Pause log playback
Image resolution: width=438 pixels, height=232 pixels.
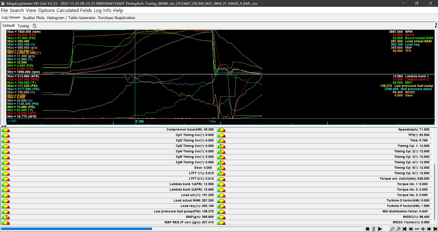[374, 229]
